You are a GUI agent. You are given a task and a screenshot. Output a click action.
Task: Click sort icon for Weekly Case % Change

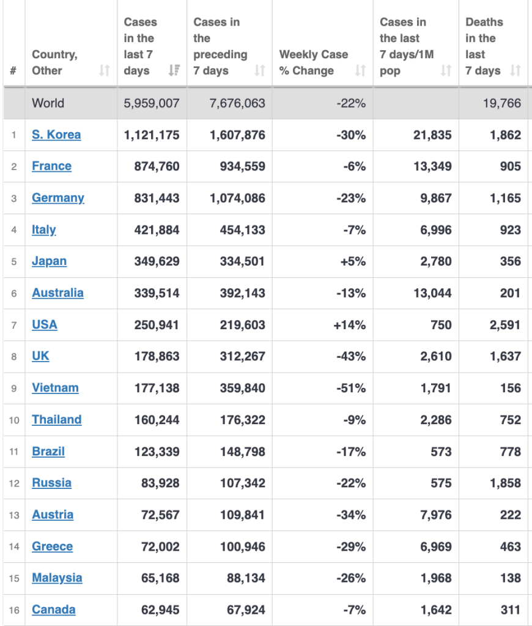[360, 71]
